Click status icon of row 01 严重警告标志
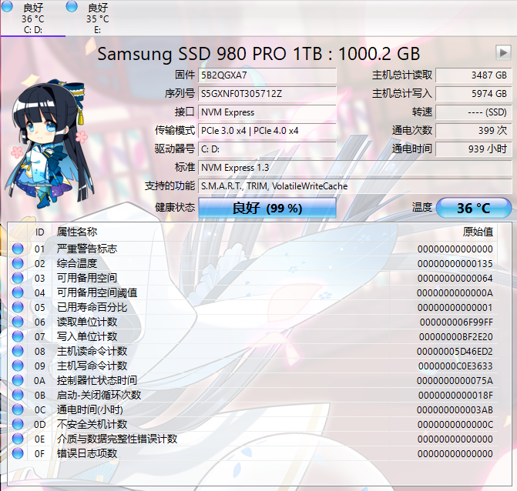 tap(18, 249)
